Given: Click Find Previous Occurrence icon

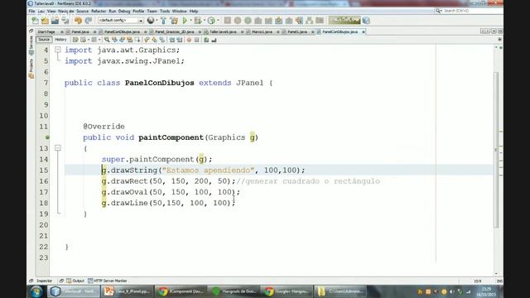Looking at the screenshot, I should click(114, 40).
